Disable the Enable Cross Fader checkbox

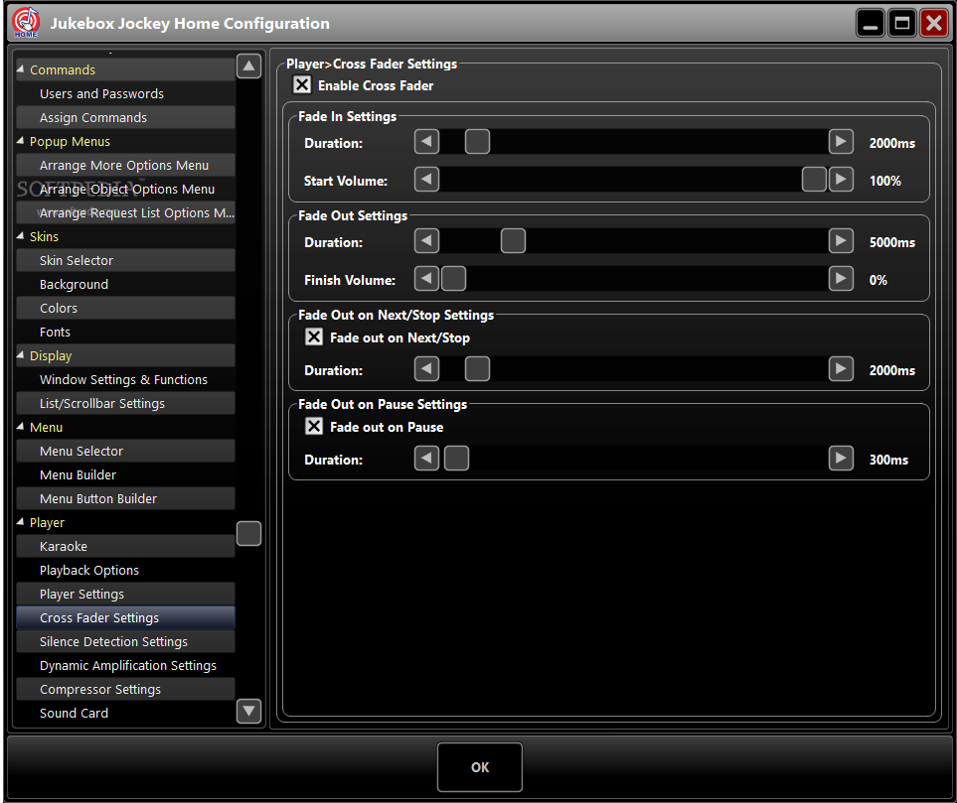[x=301, y=84]
